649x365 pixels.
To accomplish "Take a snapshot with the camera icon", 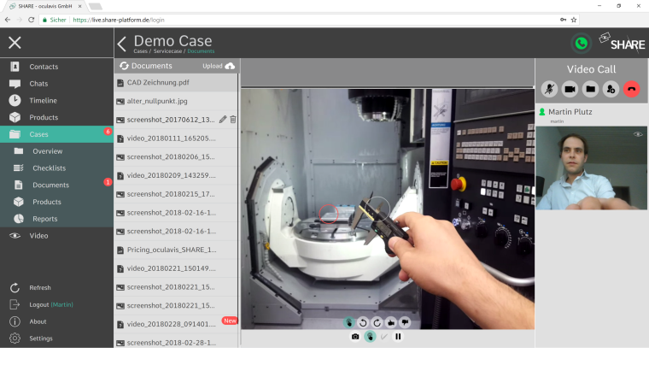I will (x=355, y=337).
